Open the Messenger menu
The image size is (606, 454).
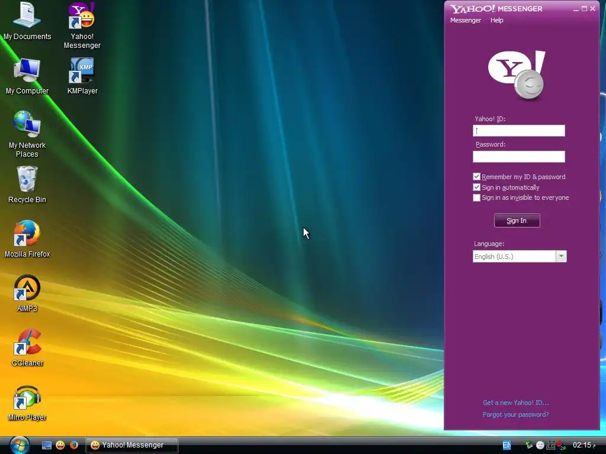pyautogui.click(x=465, y=20)
